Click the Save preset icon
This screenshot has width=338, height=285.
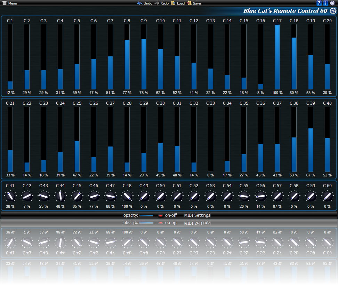(x=189, y=3)
